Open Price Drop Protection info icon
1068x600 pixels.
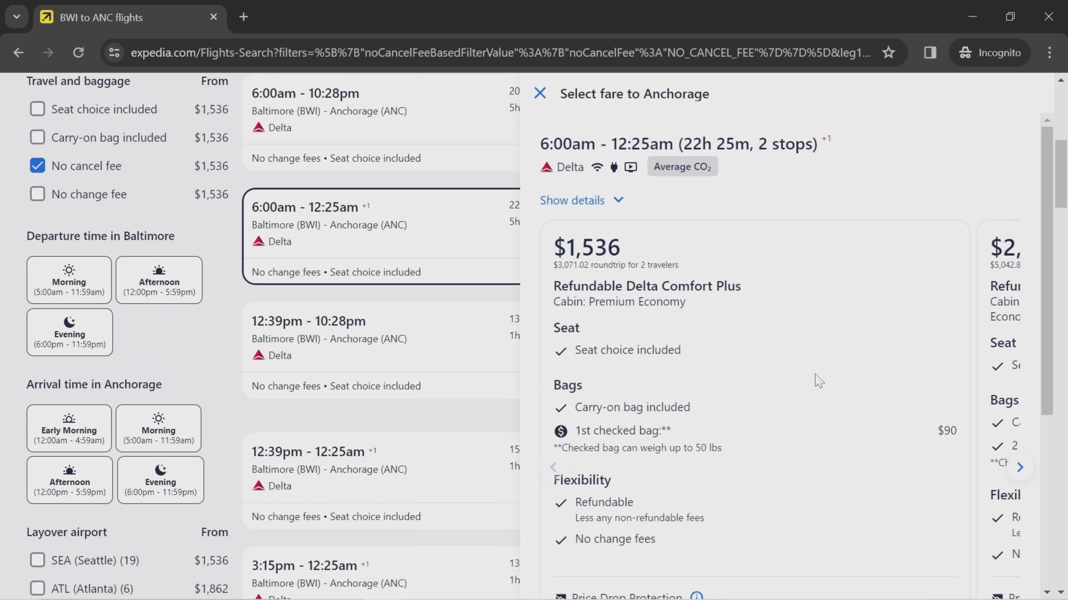pyautogui.click(x=696, y=596)
